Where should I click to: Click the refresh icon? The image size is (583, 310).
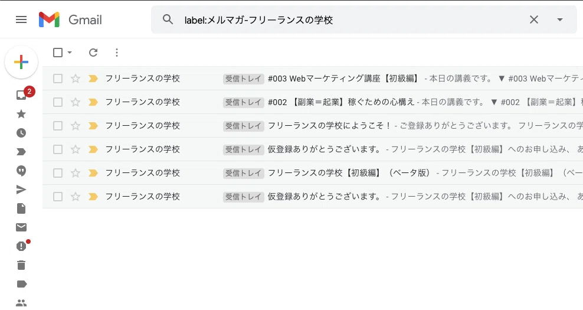[x=93, y=53]
